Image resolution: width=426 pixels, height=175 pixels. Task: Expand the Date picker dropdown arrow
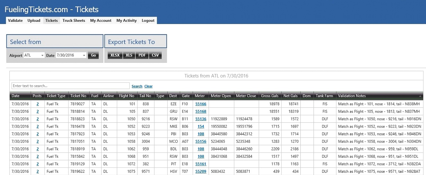[x=84, y=55]
